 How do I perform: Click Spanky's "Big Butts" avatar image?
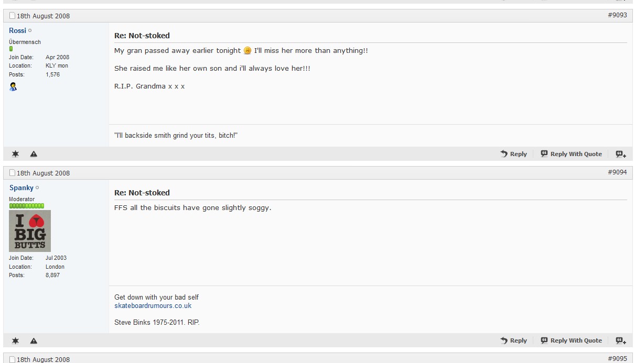point(30,231)
